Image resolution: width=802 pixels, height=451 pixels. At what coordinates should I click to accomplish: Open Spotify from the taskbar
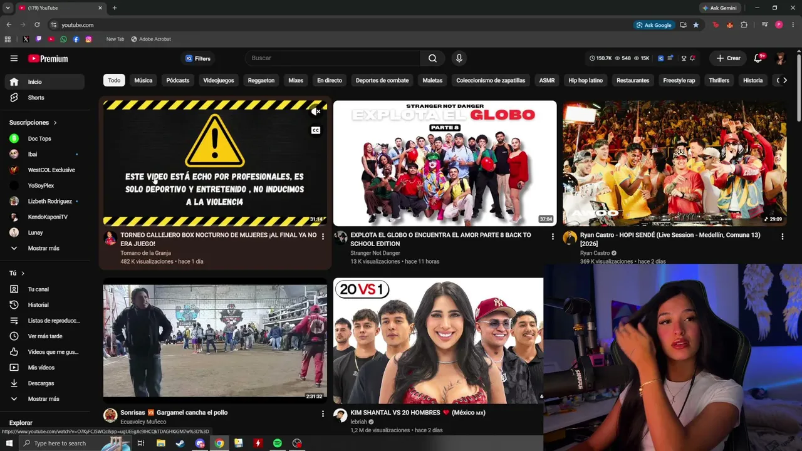coord(278,443)
